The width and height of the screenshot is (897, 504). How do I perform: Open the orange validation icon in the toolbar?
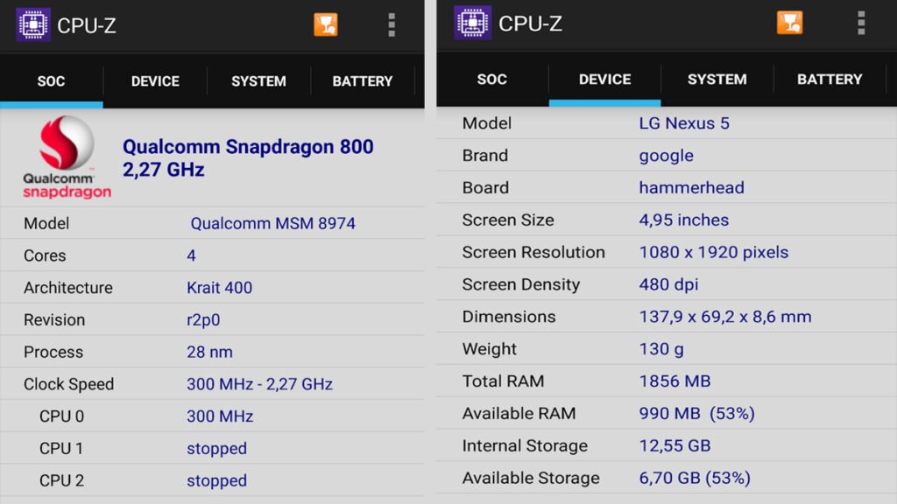[326, 24]
